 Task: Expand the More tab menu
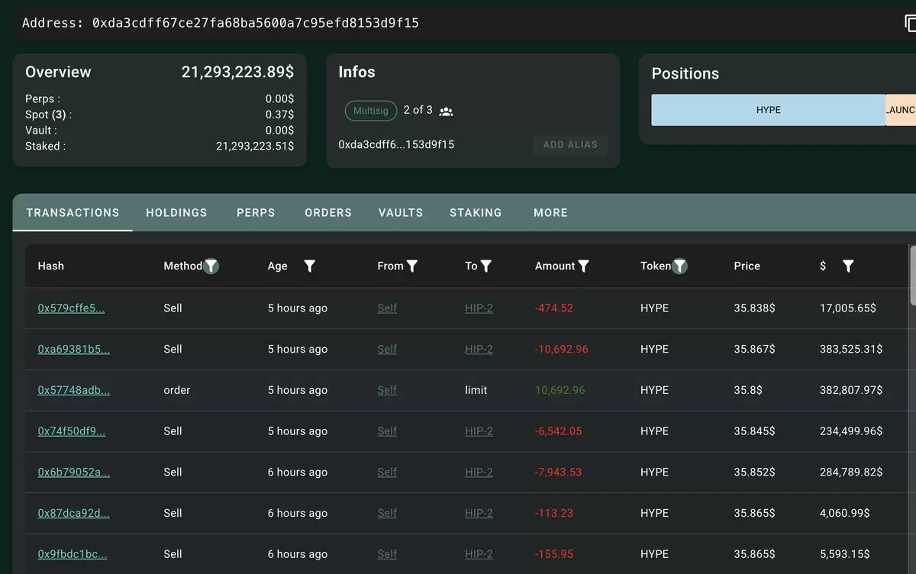pyautogui.click(x=550, y=213)
